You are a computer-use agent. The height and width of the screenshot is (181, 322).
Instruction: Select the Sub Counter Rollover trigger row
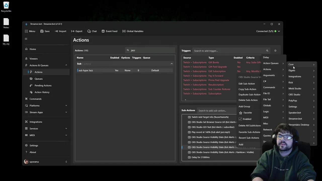221,89
